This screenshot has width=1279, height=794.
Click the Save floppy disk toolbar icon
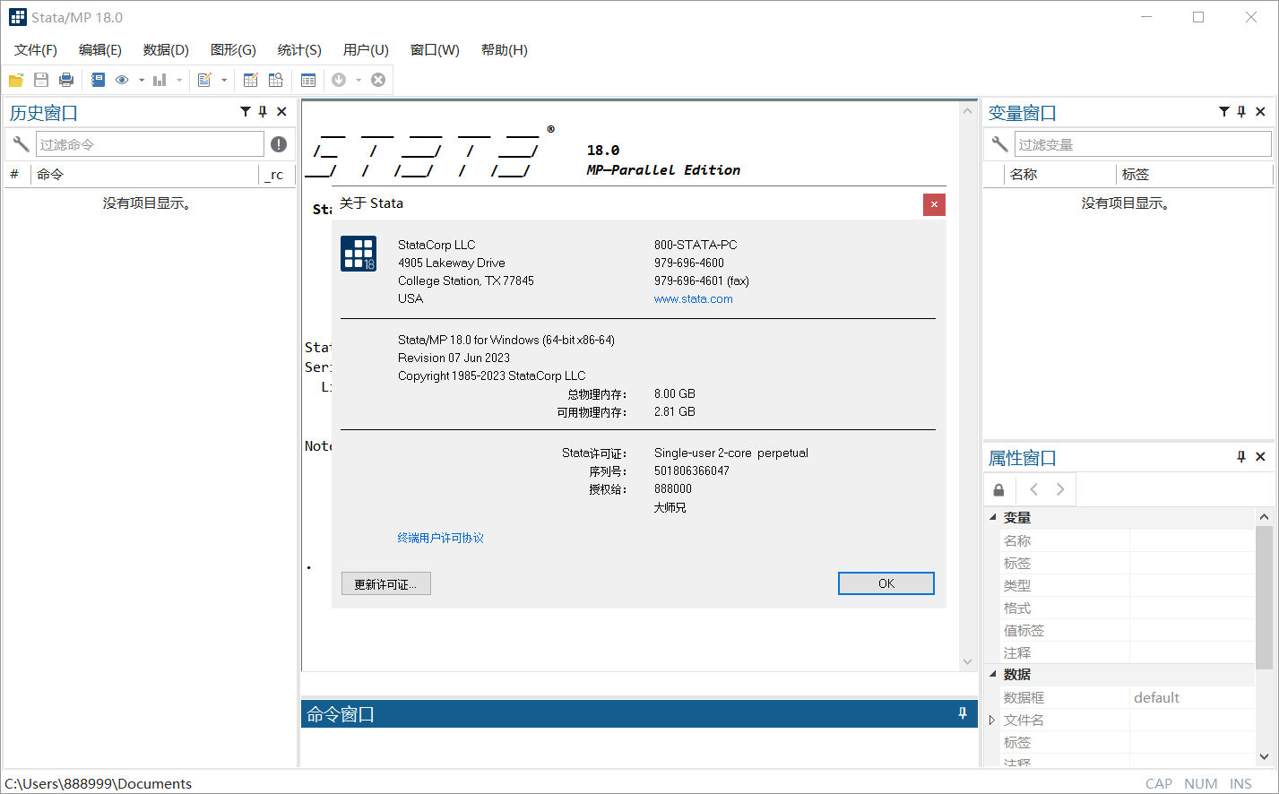(x=41, y=80)
